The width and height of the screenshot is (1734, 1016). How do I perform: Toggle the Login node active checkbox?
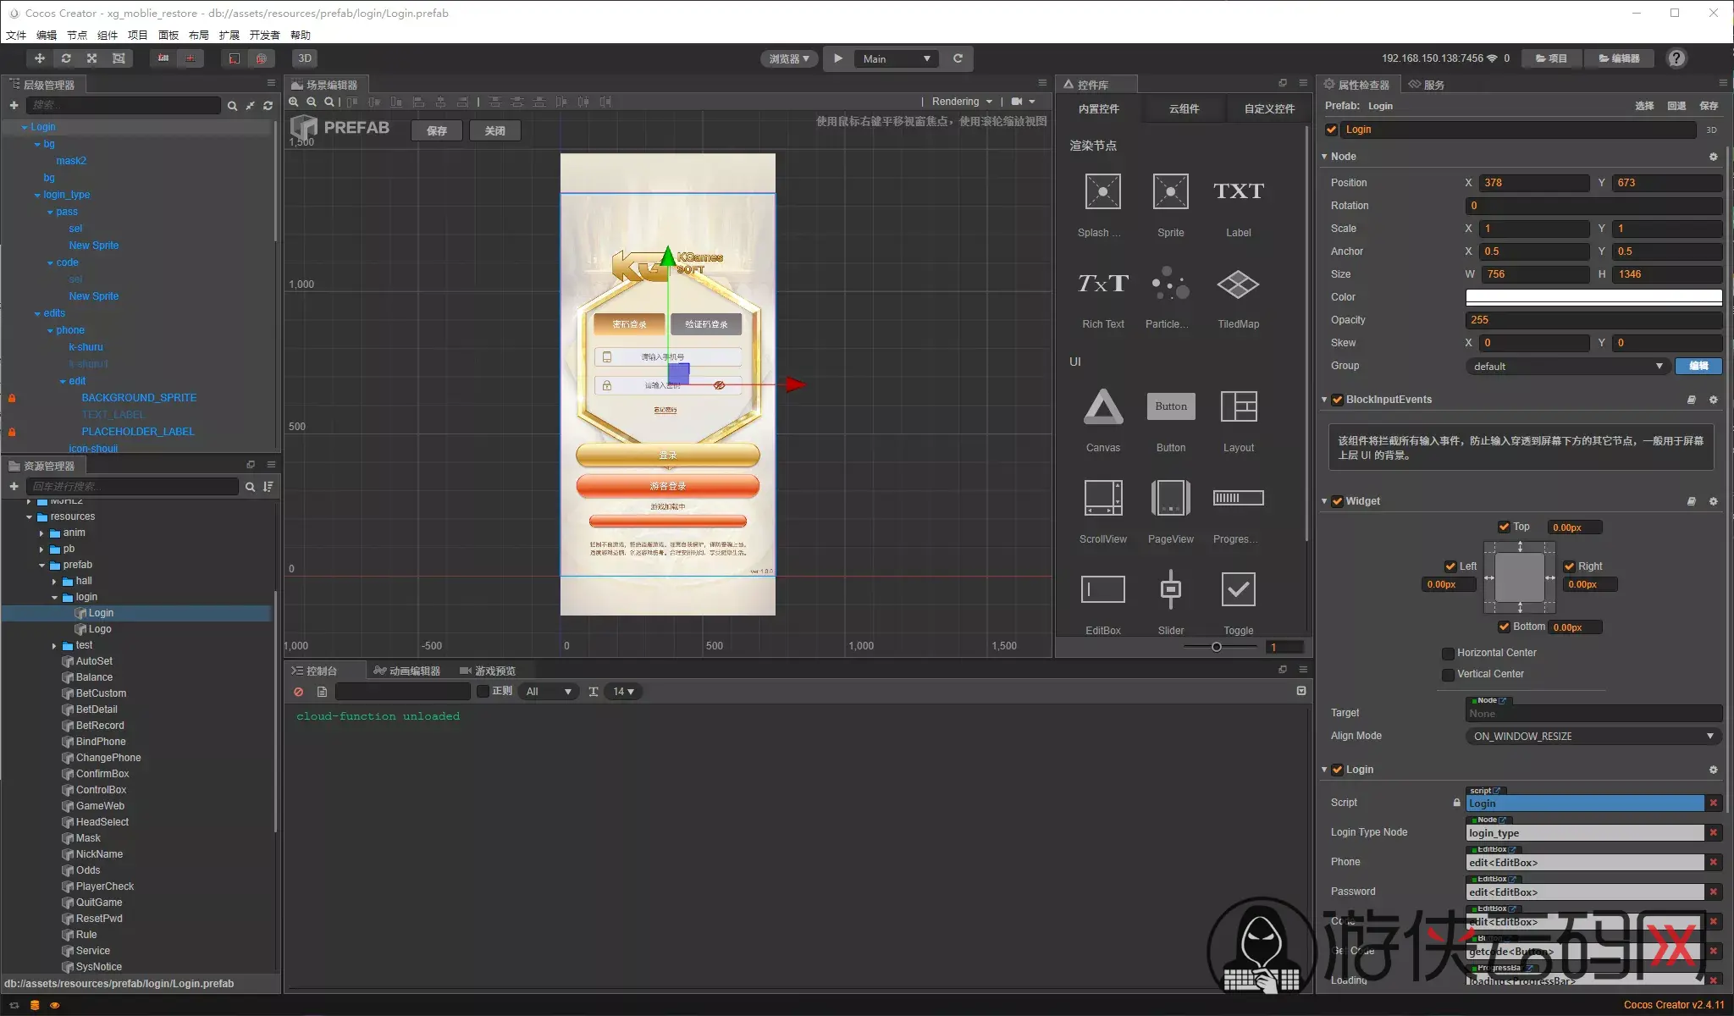pyautogui.click(x=1332, y=130)
